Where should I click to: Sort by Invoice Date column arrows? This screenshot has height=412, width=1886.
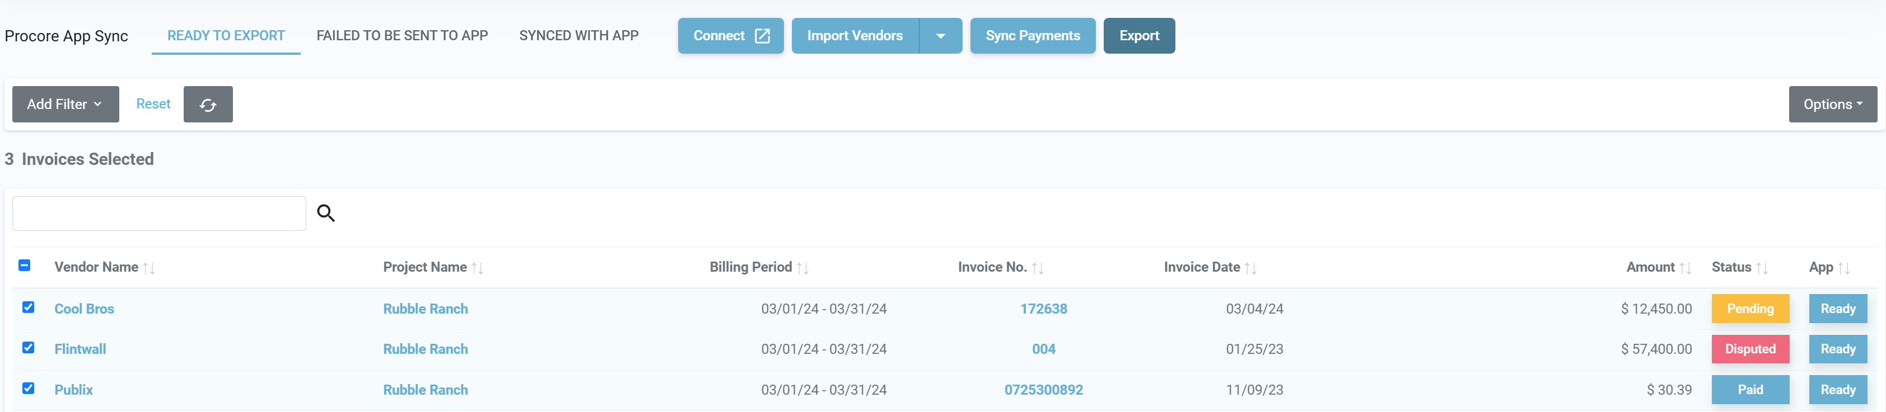[1250, 268]
